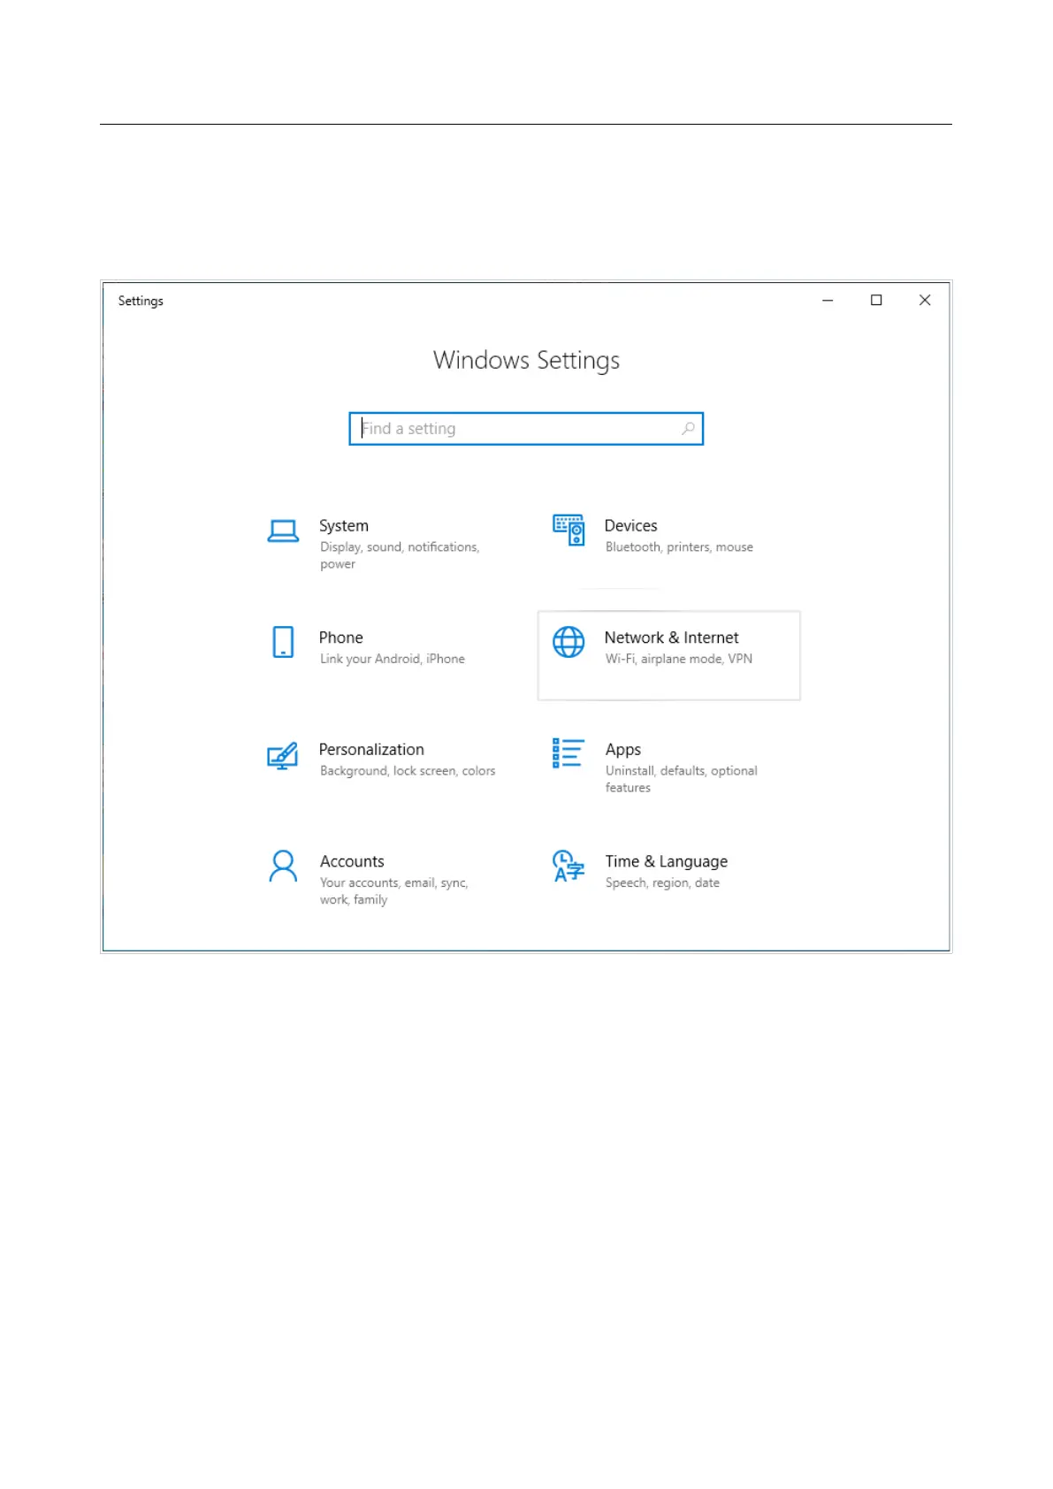Image resolution: width=1053 pixels, height=1489 pixels.
Task: Click 'Wi-Fi, airplane mode, VPN' description
Action: tap(679, 659)
